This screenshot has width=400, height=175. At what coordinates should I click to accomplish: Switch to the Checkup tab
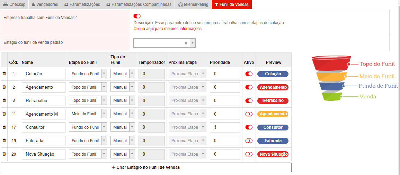pos(14,4)
